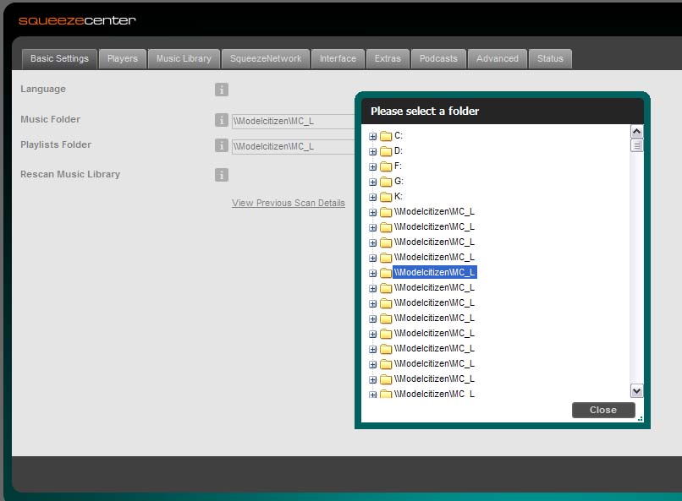Expand the K: drive tree node
This screenshot has height=501, width=682.
pos(372,197)
